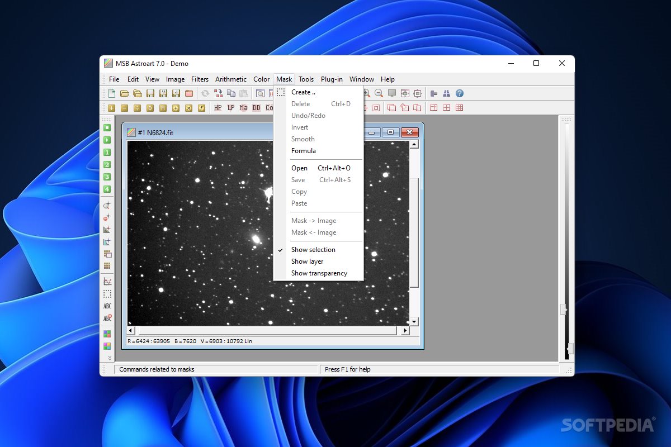
Task: Open the Plug-in menu
Action: (332, 79)
